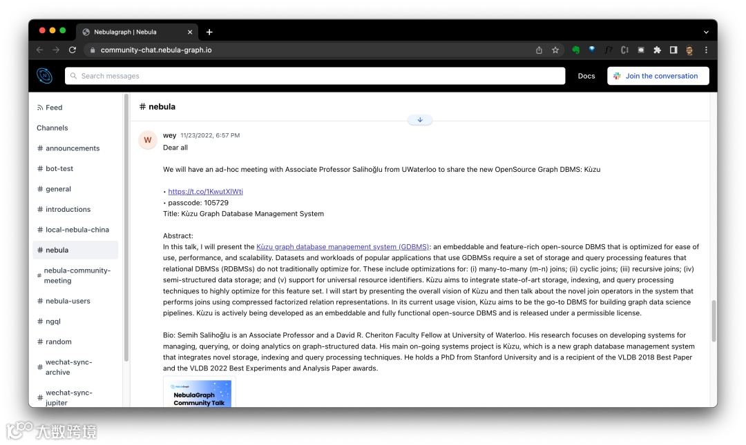Open the puzzle-piece Extensions menu
The image size is (746, 445).
(657, 50)
